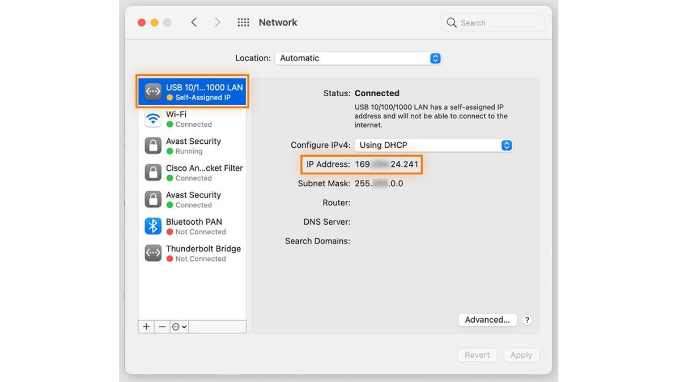This screenshot has width=680, height=382.
Task: Open the Thunderbolt Bridge service icon
Action: click(153, 253)
